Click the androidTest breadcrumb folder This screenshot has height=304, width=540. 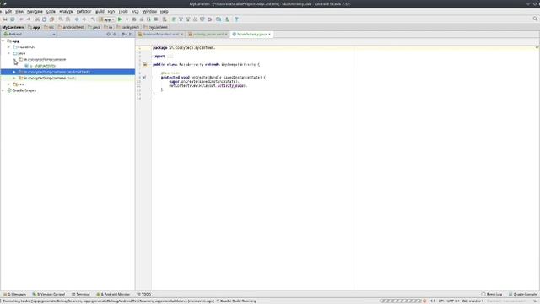[71, 27]
